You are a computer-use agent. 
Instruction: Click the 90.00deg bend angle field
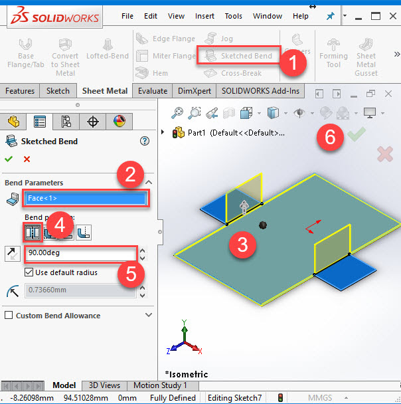(80, 254)
